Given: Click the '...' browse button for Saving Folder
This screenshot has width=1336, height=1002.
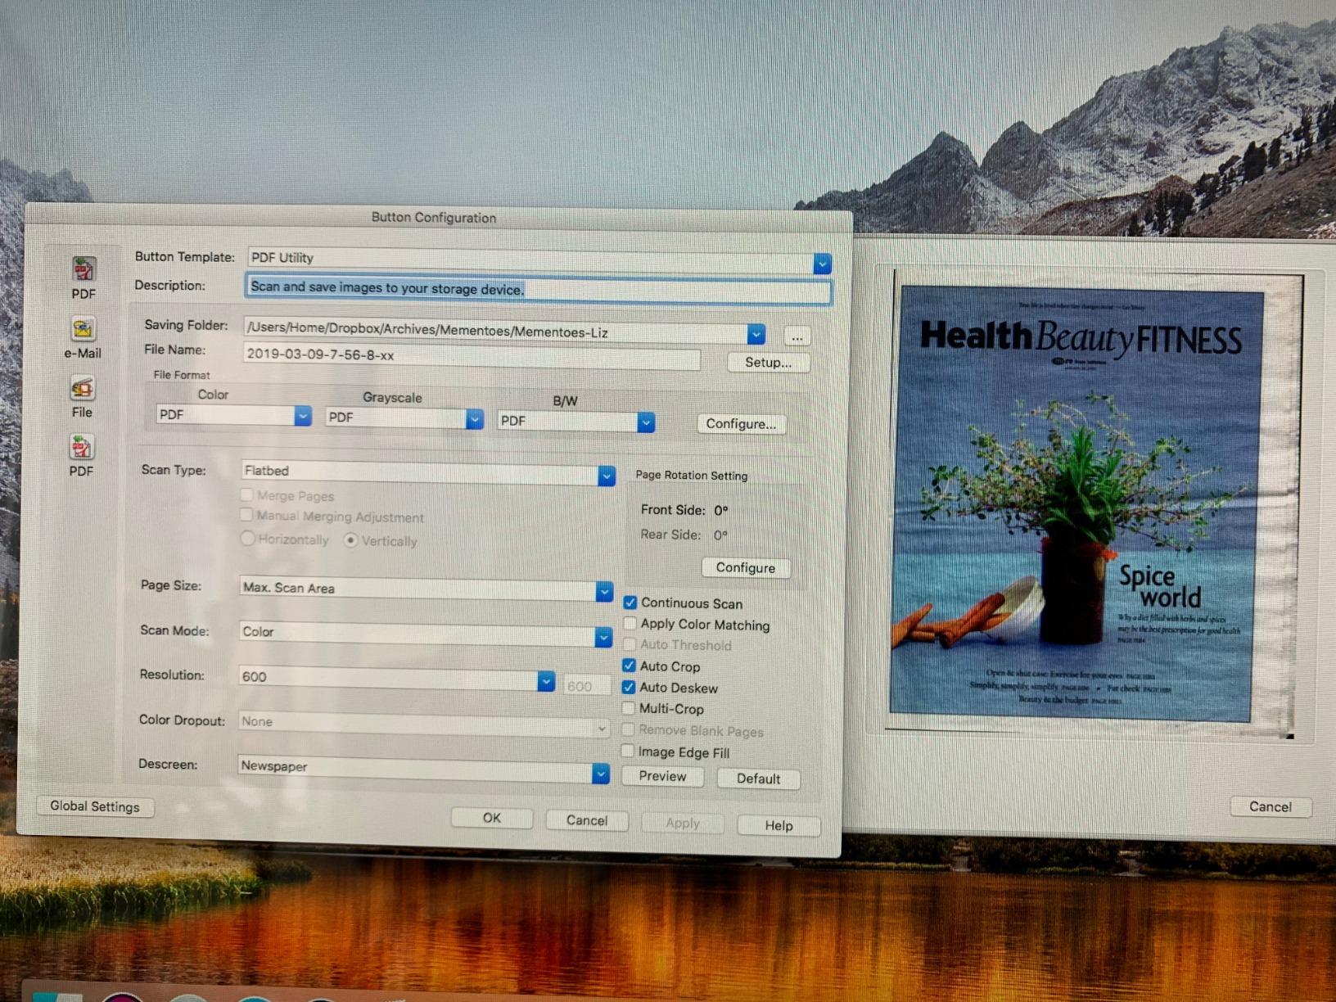Looking at the screenshot, I should point(797,336).
